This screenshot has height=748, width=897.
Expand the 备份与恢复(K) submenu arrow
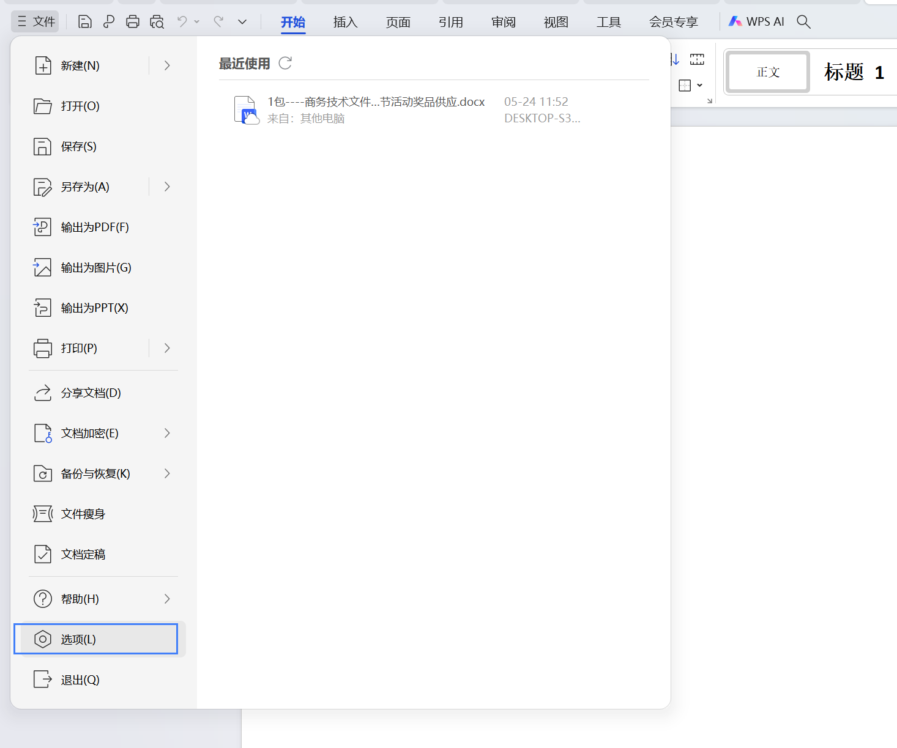tap(167, 473)
